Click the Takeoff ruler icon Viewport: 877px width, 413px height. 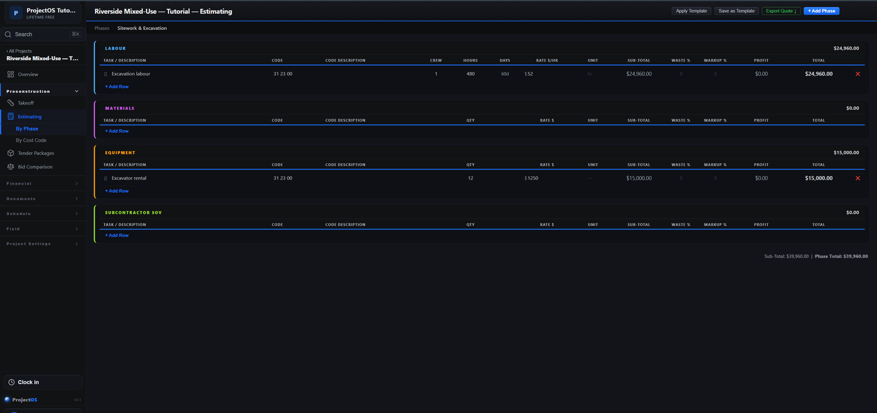(11, 103)
